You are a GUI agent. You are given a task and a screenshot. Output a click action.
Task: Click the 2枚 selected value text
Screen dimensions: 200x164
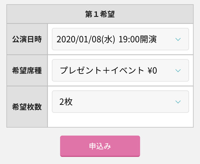pos(66,102)
